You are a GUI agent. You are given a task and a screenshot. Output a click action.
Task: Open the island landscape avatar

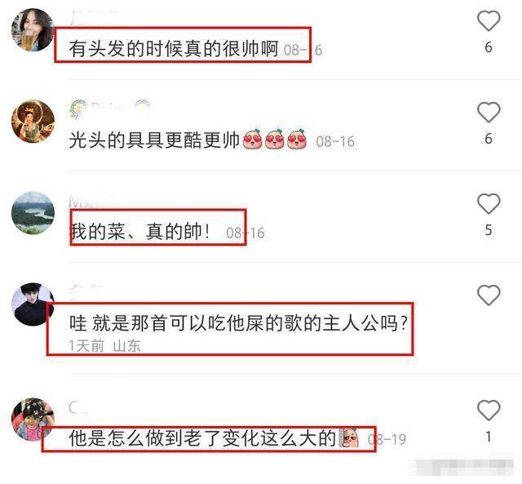[33, 212]
